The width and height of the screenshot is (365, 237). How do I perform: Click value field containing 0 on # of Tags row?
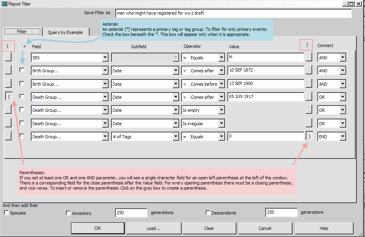coord(266,137)
